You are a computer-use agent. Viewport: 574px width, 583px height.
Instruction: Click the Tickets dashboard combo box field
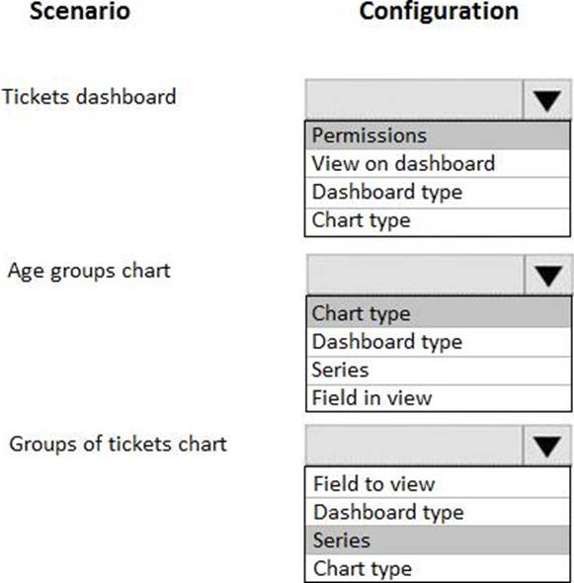coord(414,100)
